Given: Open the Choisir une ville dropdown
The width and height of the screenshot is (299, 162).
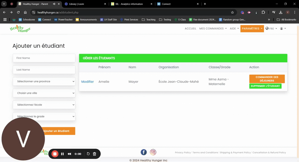Looking at the screenshot, I should coord(44,93).
